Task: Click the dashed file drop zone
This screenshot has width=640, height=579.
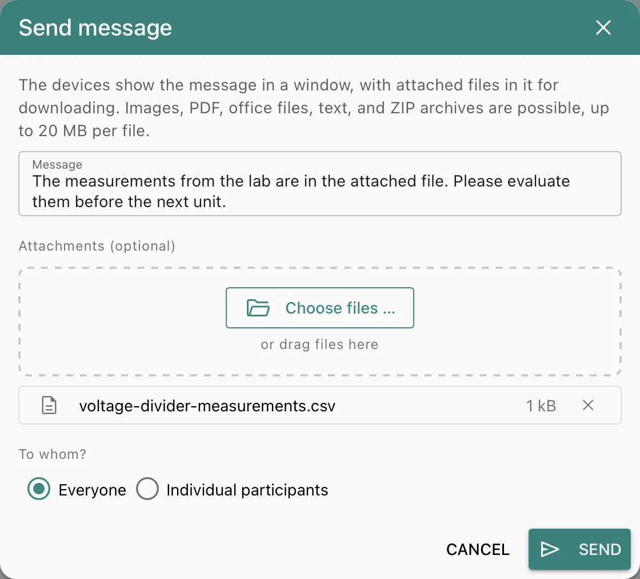Action: [320, 322]
